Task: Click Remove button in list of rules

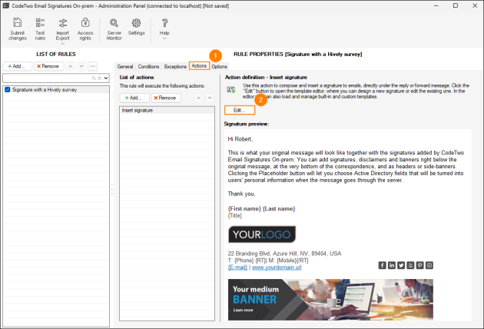Action: click(x=48, y=66)
